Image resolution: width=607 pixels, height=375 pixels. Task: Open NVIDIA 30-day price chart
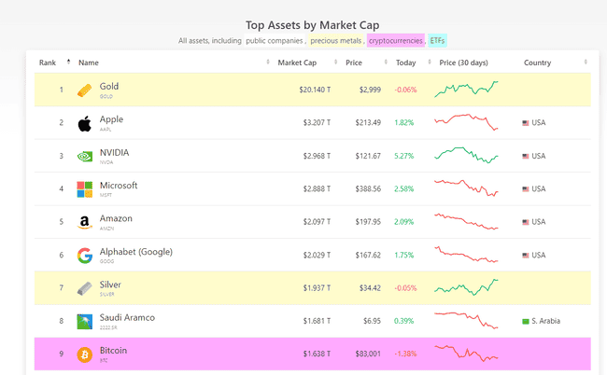tap(467, 156)
